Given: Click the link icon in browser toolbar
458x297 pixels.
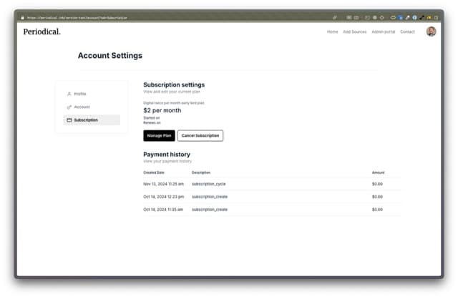Looking at the screenshot, I should point(335,17).
